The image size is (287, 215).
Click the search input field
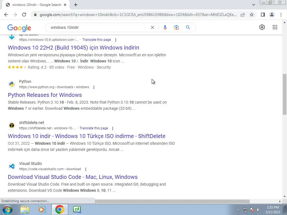pyautogui.click(x=99, y=27)
